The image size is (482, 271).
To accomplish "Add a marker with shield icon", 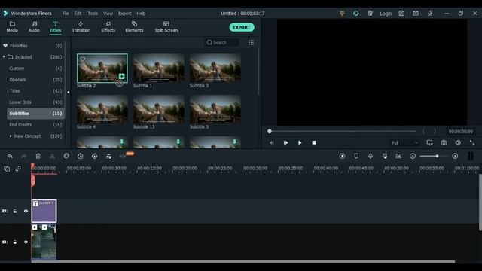I will [x=356, y=156].
